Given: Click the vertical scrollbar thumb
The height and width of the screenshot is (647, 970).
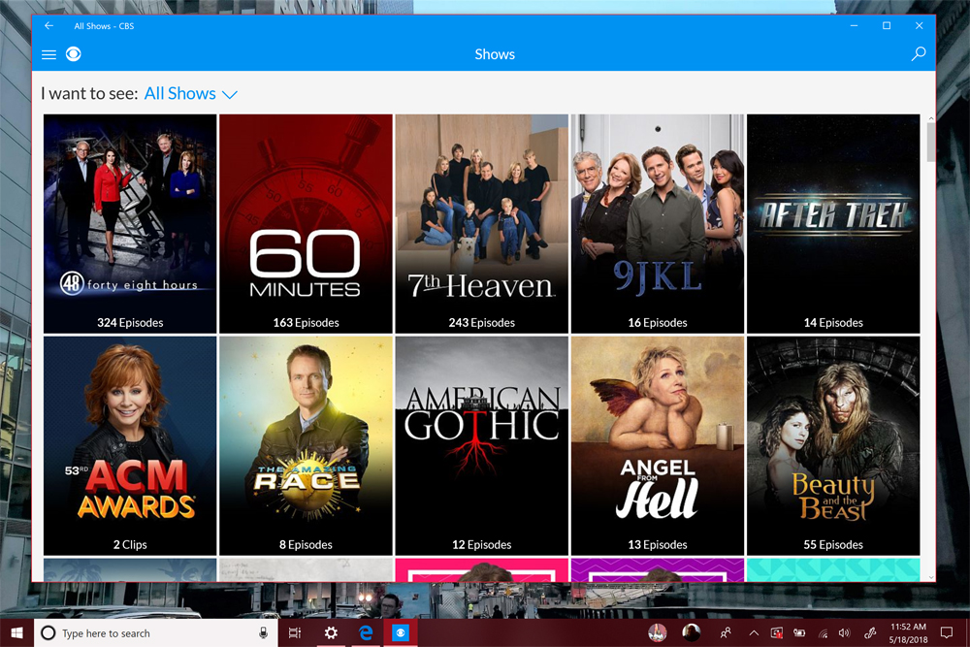Looking at the screenshot, I should tap(930, 142).
